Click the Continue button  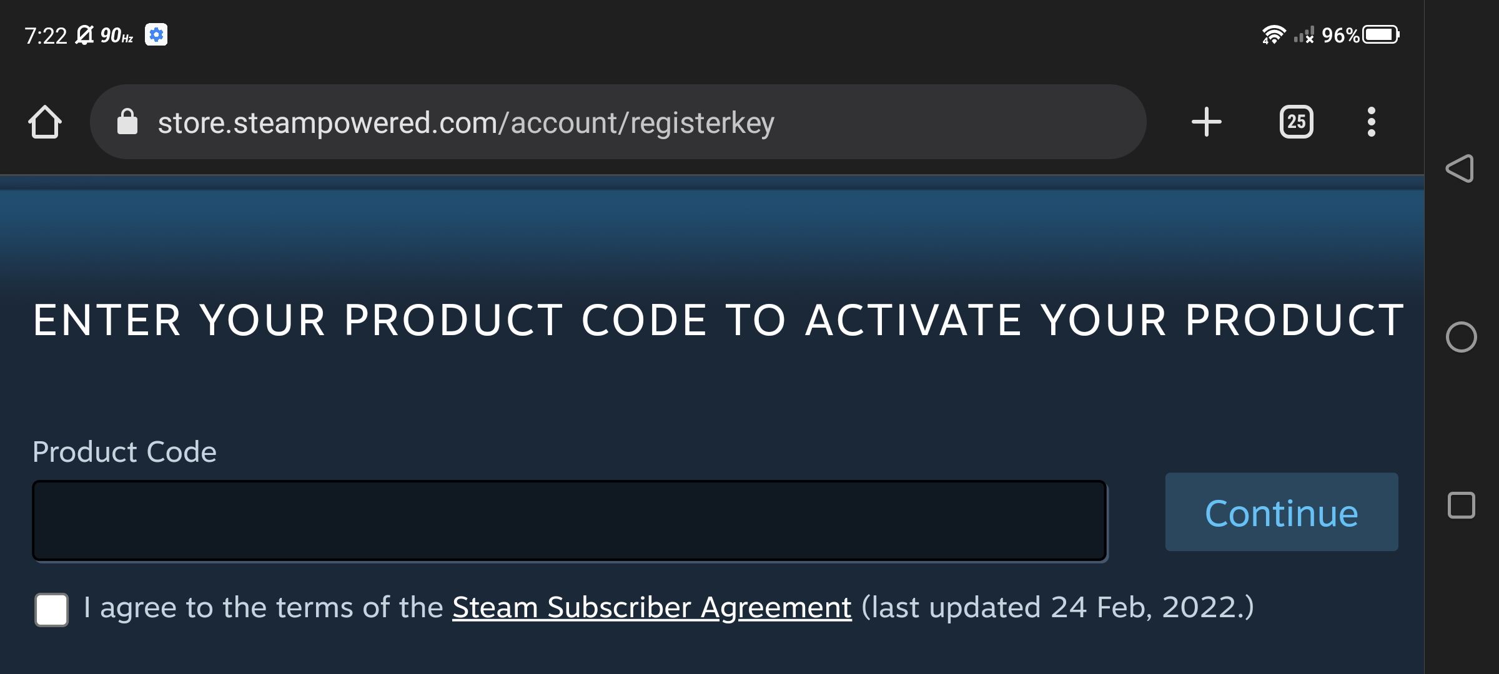(x=1281, y=512)
